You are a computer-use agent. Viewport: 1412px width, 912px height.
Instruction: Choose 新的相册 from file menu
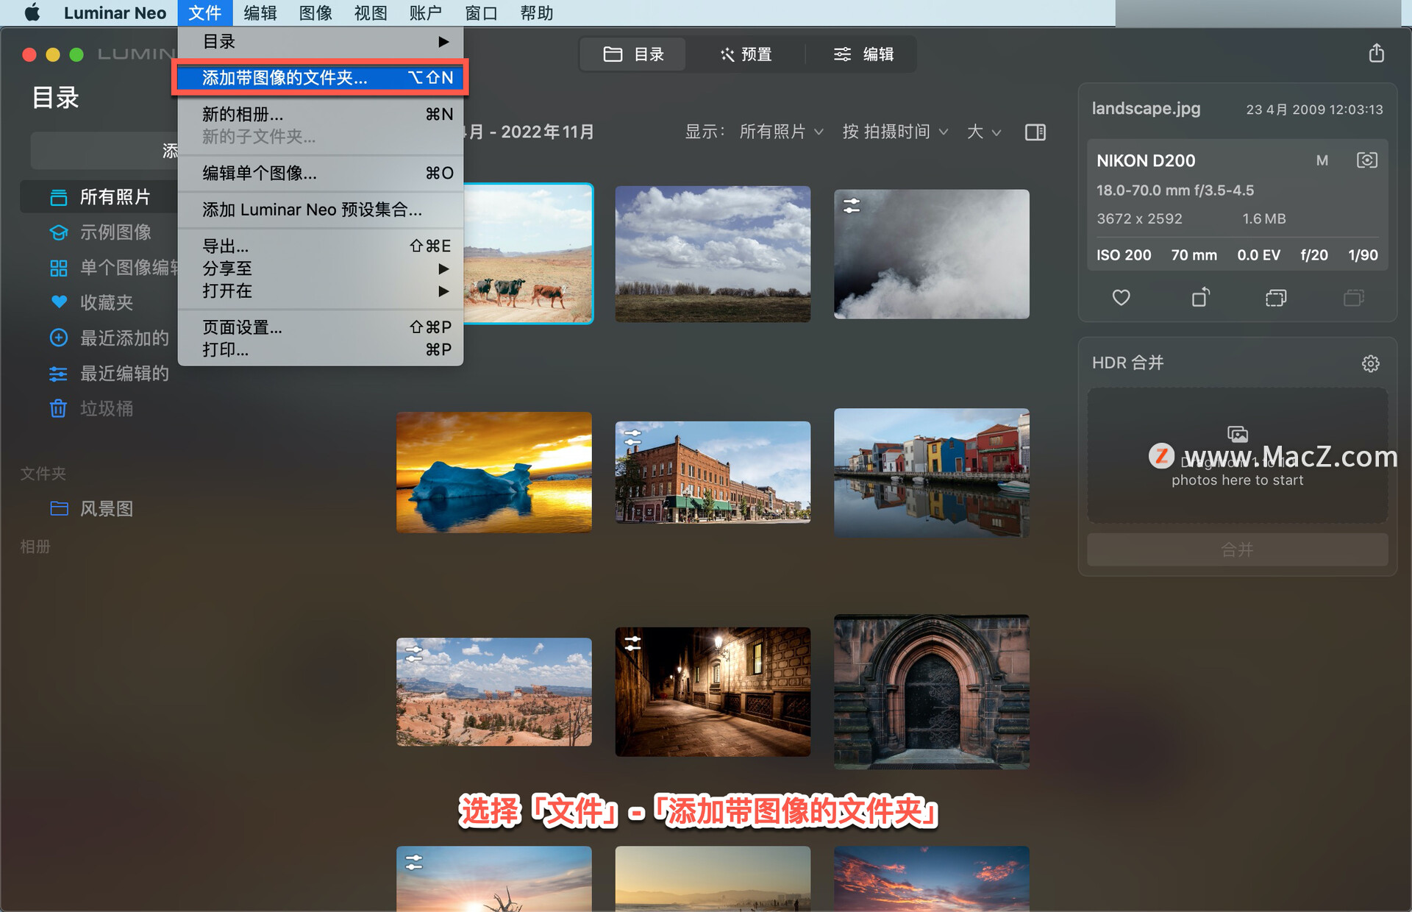click(321, 114)
